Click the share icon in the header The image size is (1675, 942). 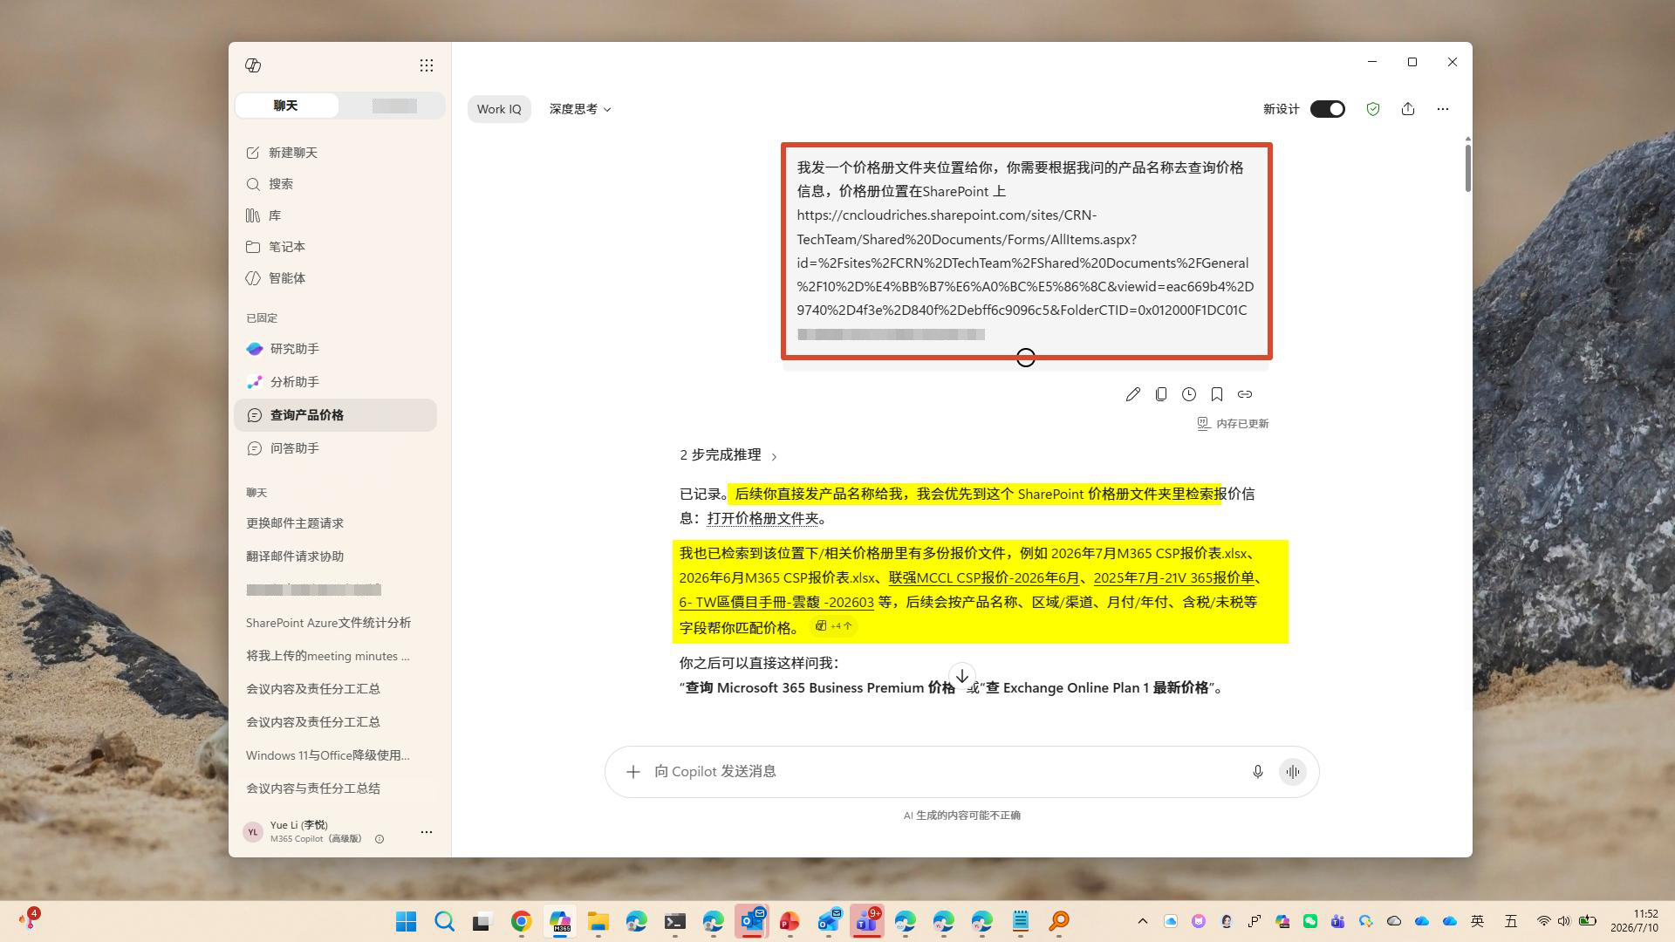[x=1408, y=109]
